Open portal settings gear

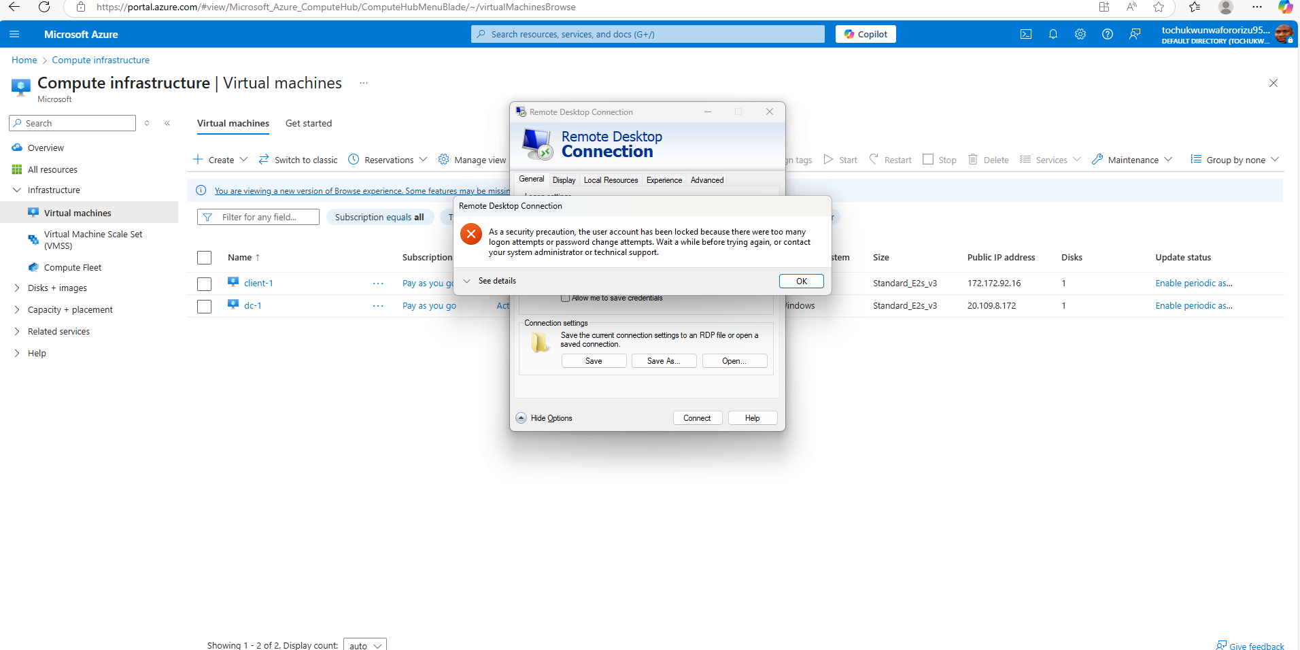[1080, 34]
